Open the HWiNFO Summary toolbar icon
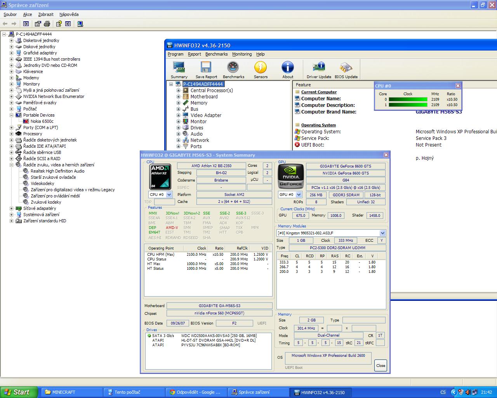This screenshot has width=497, height=398. tap(179, 70)
